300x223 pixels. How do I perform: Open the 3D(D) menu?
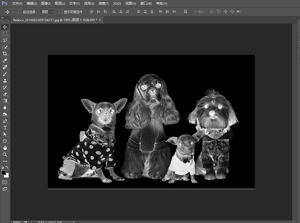coord(117,4)
